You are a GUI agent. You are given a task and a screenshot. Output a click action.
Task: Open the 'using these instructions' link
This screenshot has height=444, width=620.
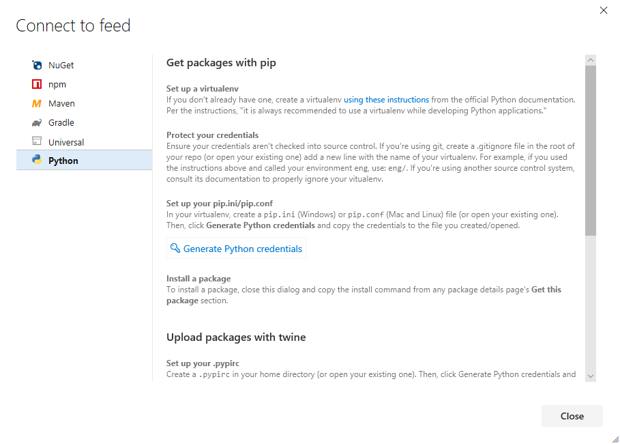coord(386,100)
